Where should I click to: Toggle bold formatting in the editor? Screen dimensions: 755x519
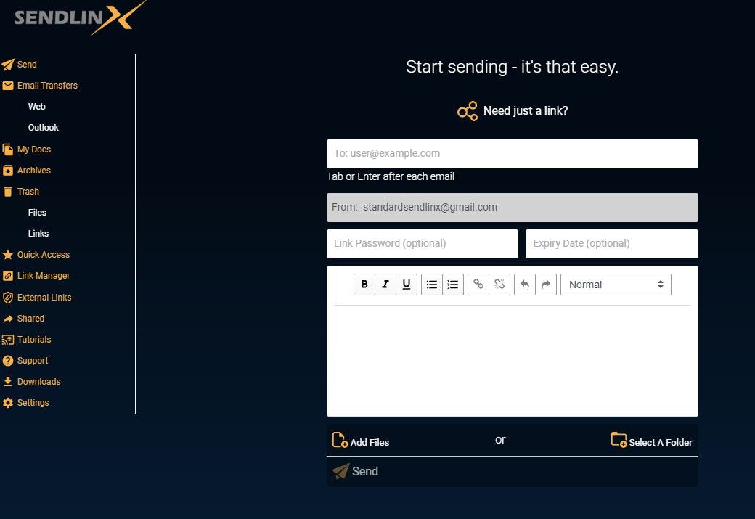pyautogui.click(x=364, y=284)
